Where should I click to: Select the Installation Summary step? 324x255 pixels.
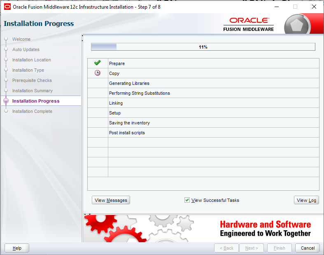(33, 91)
